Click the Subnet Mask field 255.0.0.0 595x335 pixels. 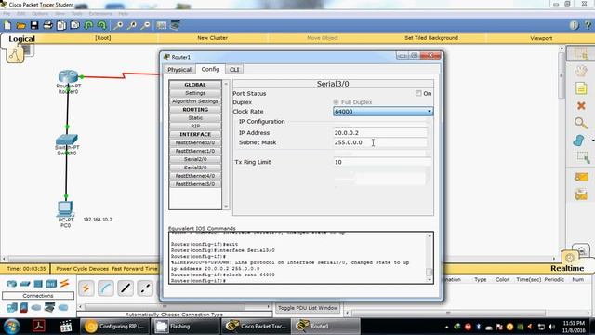click(380, 142)
